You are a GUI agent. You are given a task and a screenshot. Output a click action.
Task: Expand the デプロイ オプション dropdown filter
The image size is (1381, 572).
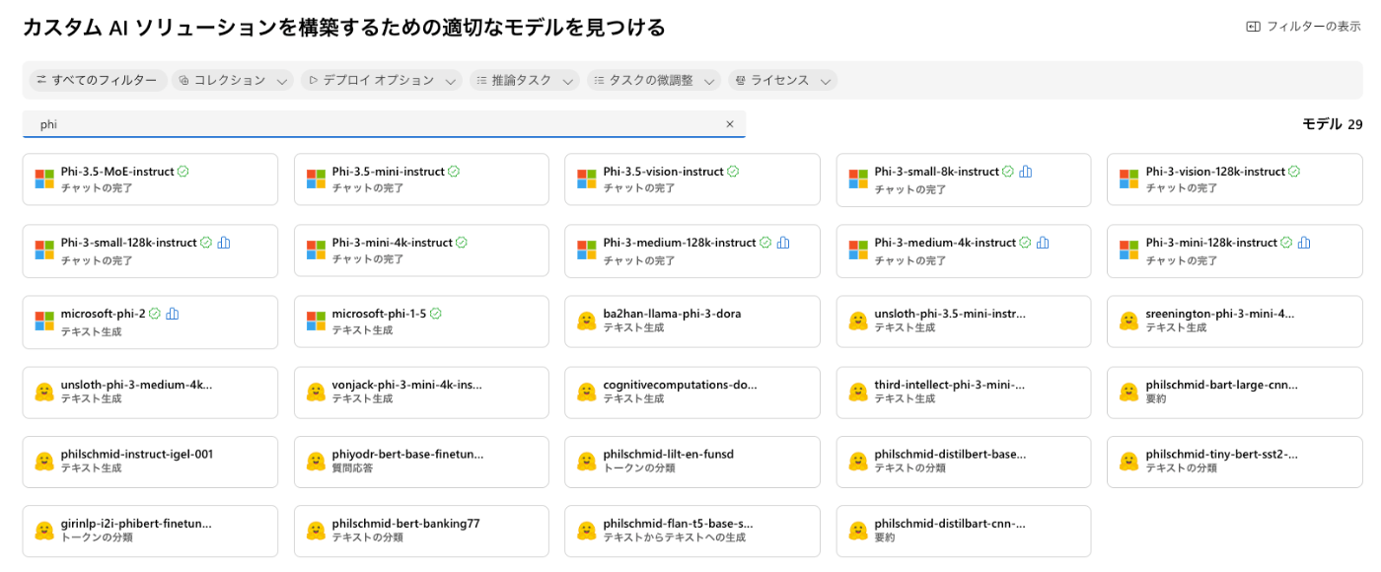(382, 80)
